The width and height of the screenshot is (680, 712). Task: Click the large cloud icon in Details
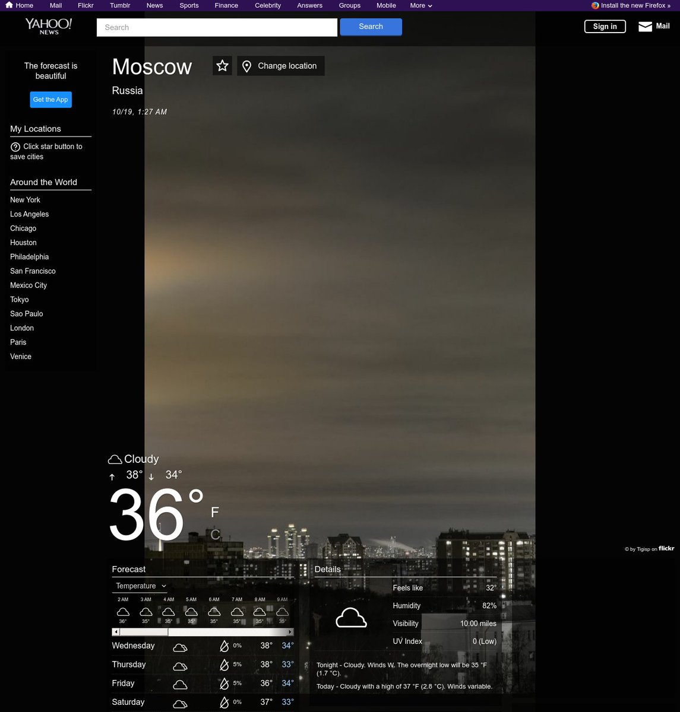(351, 618)
